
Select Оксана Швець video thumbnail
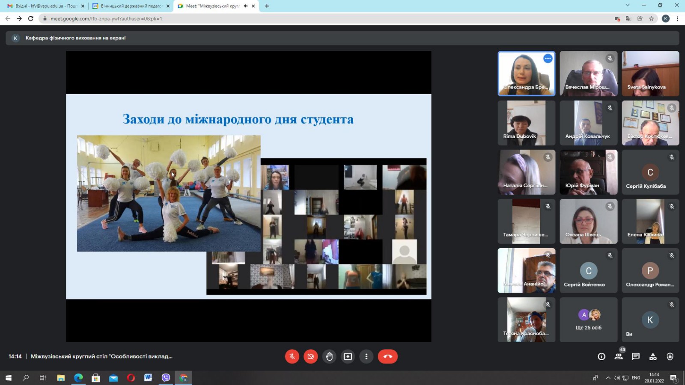[x=588, y=221]
